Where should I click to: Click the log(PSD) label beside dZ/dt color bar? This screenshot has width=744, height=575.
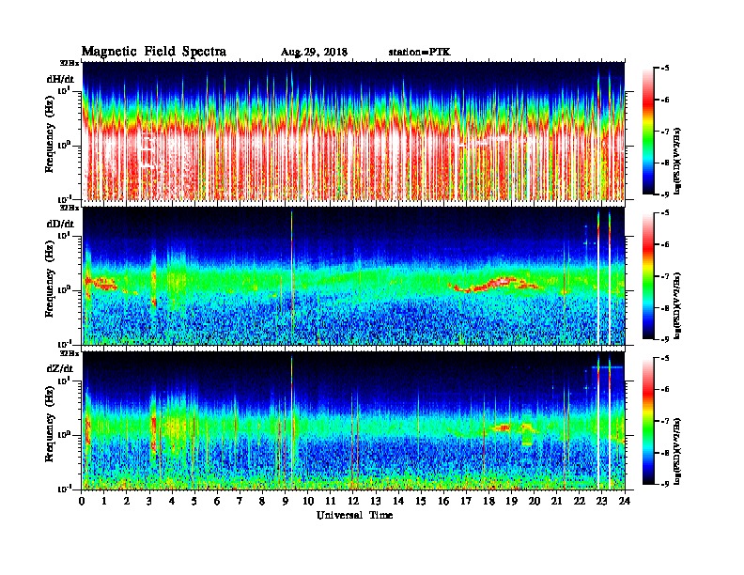677,451
